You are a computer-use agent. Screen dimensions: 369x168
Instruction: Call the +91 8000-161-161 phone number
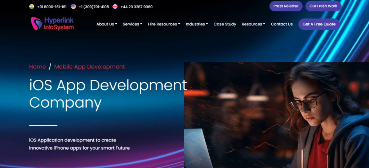coord(52,6)
